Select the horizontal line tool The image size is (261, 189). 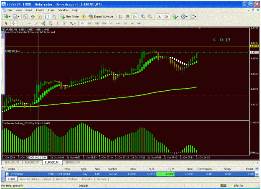click(29, 23)
